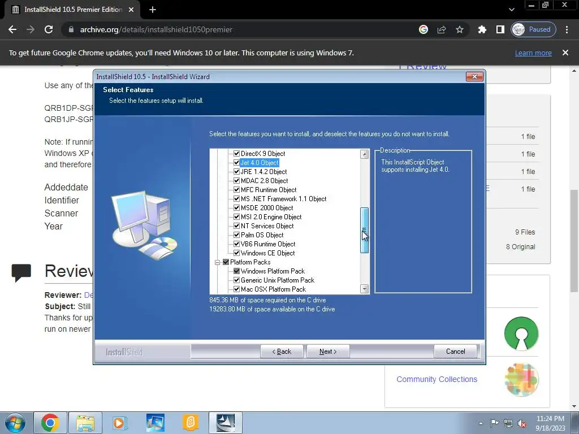The height and width of the screenshot is (434, 579).
Task: Select the InstallShield 10.5 Premier Edition tab
Action: pos(72,10)
